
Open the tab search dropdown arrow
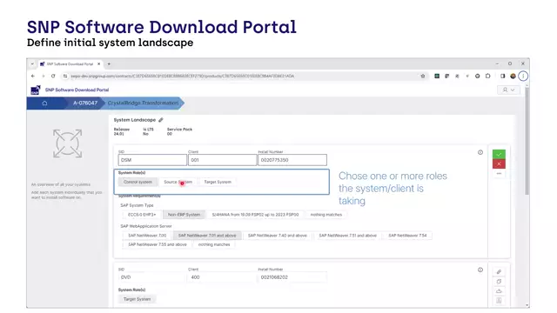pyautogui.click(x=32, y=63)
